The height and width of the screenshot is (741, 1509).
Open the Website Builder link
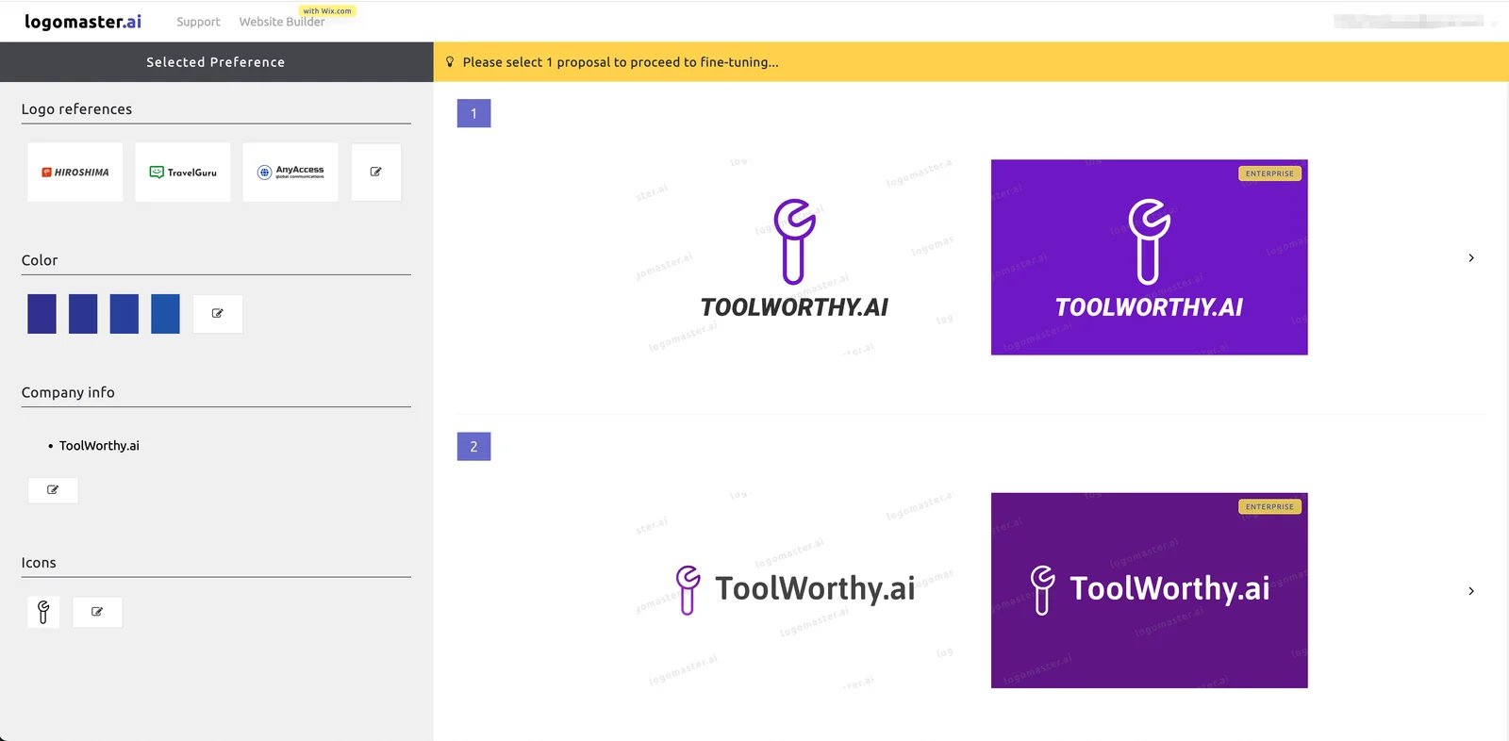point(282,22)
